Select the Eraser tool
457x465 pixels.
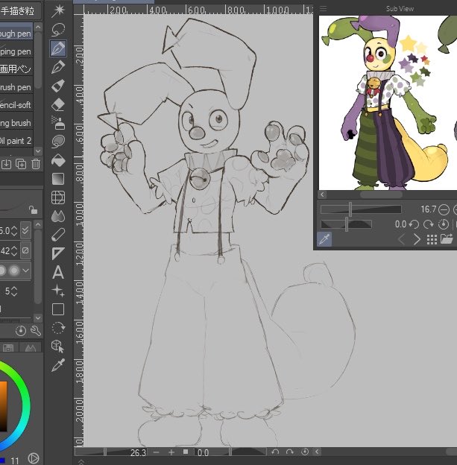[58, 104]
